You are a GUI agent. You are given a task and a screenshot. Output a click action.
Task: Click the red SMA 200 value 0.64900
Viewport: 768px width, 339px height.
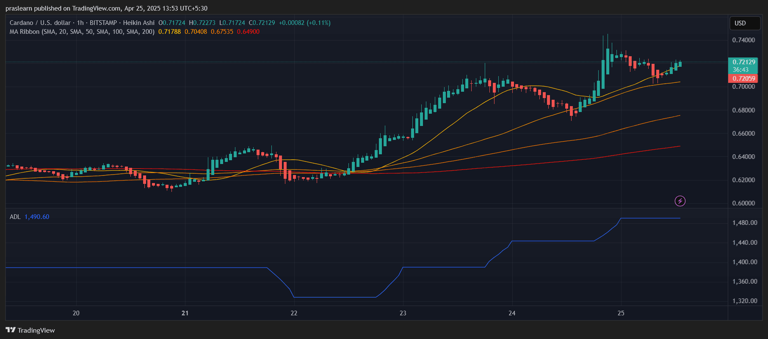[x=248, y=32]
